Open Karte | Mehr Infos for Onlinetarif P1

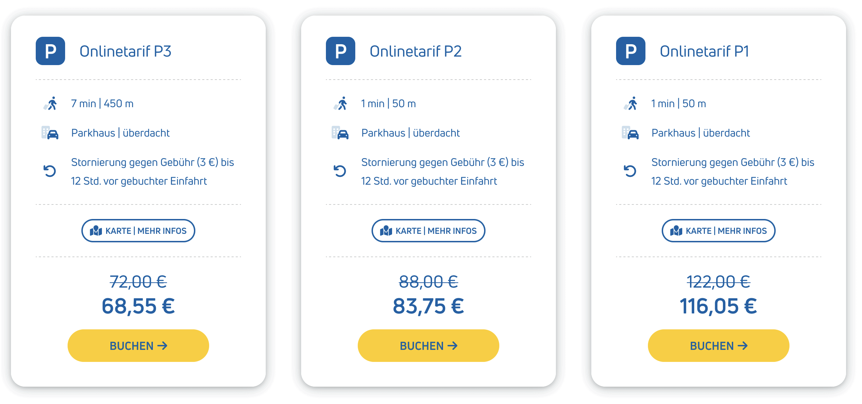pos(719,231)
